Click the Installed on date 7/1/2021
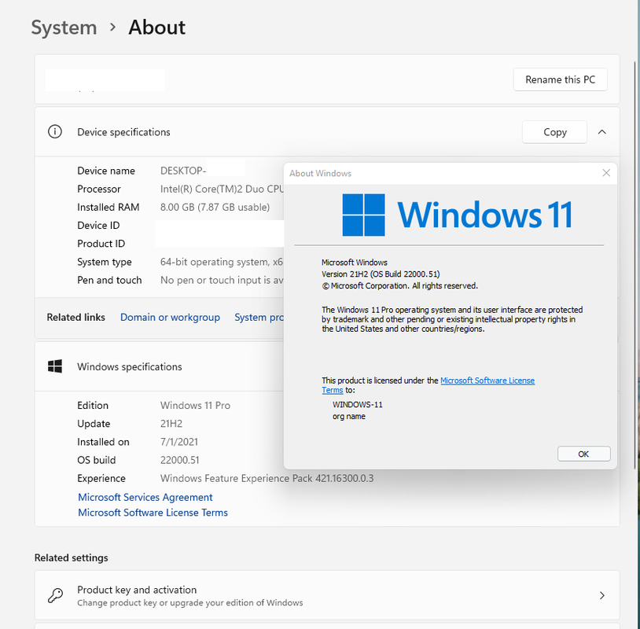The height and width of the screenshot is (629, 640). point(178,442)
